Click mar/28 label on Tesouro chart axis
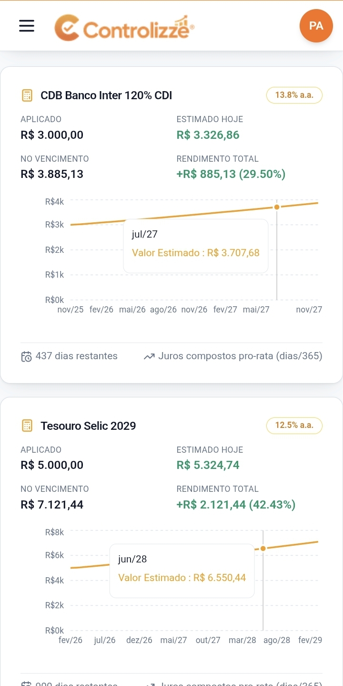The image size is (343, 686). [x=242, y=640]
